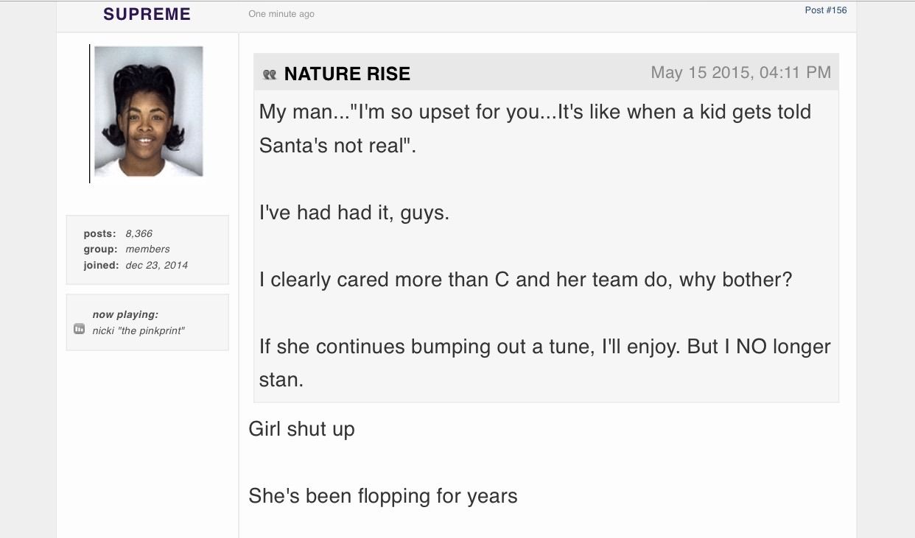Click the NATURE RISE quoted username
Screen dimensions: 915x538
point(347,74)
